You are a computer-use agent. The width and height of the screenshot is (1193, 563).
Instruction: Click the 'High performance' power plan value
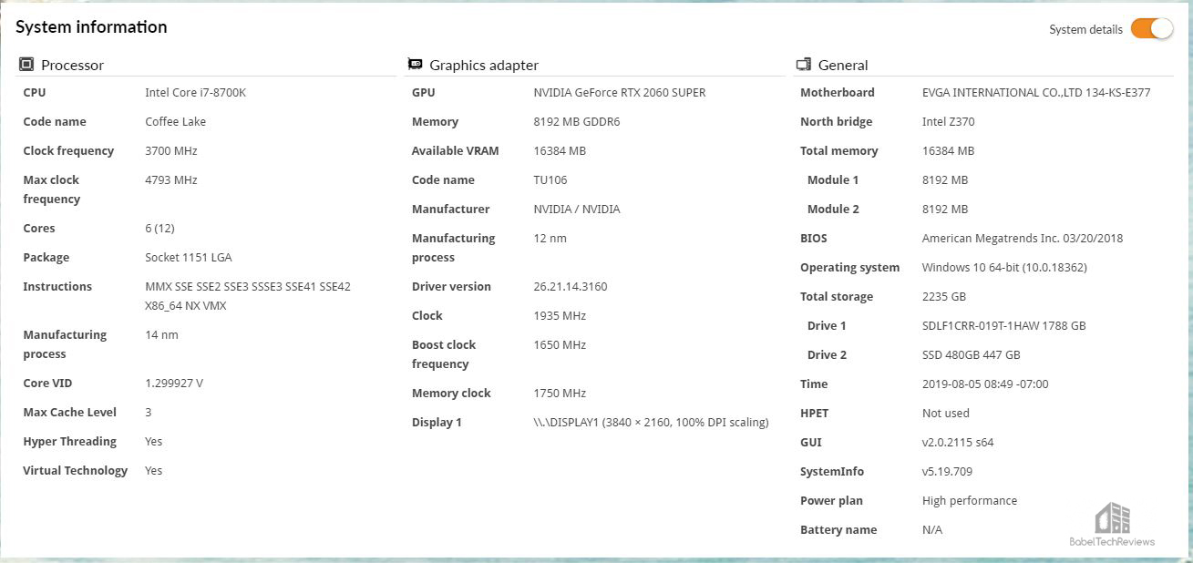pos(970,500)
